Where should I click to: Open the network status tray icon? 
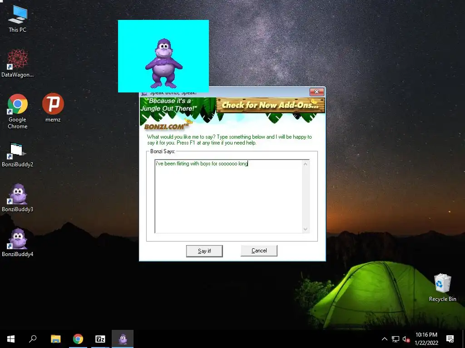(396, 339)
